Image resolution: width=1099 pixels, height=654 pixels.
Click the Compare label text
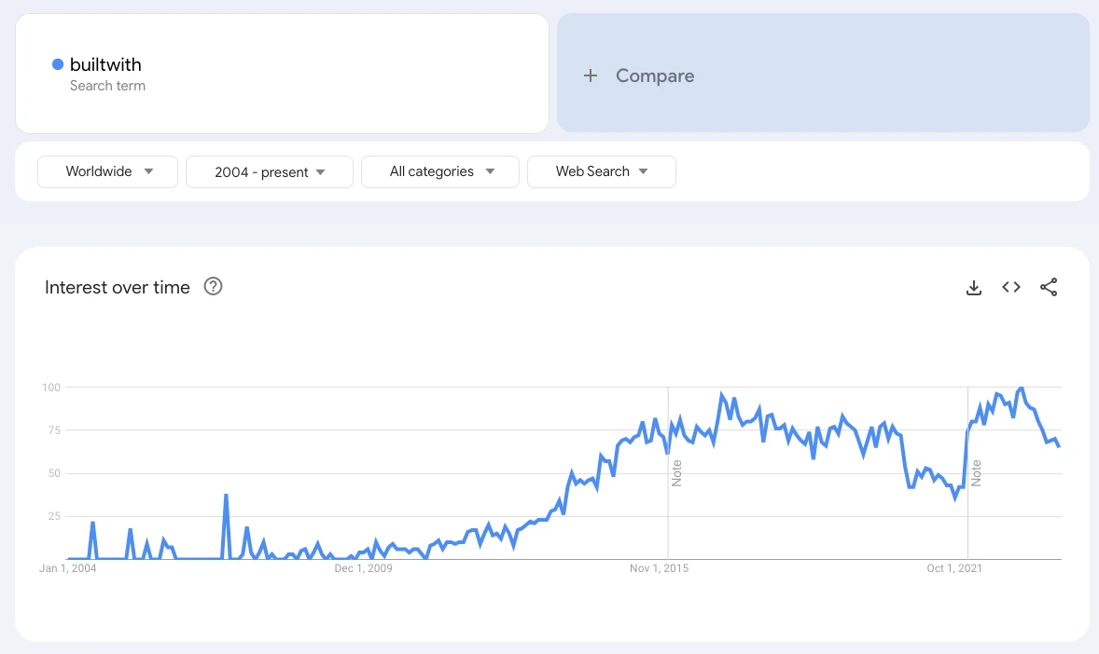pos(655,76)
